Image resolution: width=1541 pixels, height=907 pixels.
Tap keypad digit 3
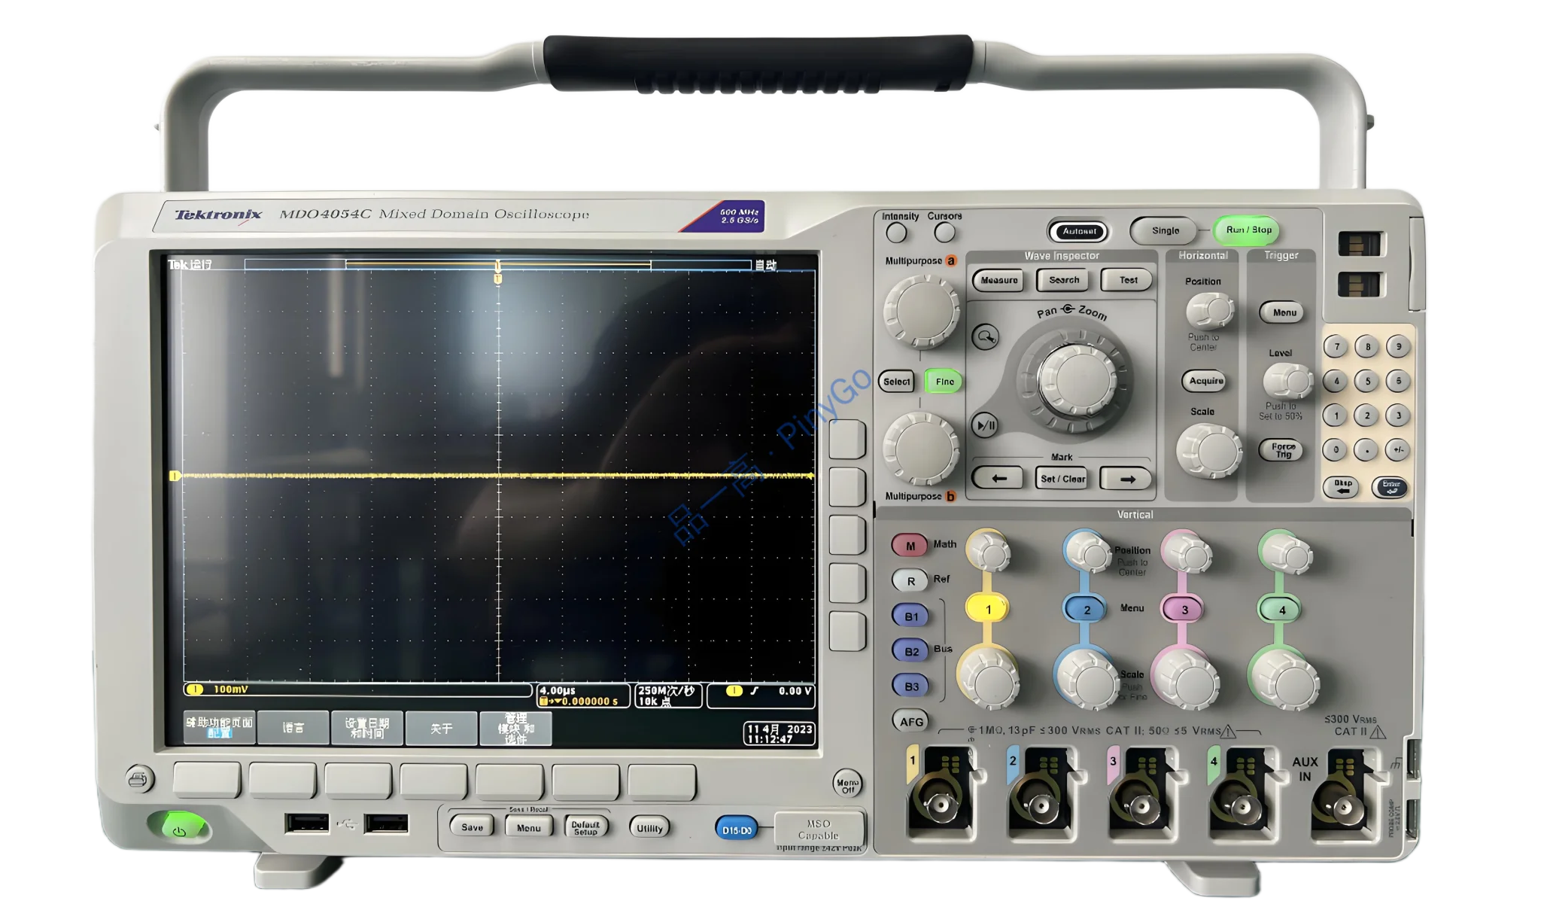point(1398,415)
